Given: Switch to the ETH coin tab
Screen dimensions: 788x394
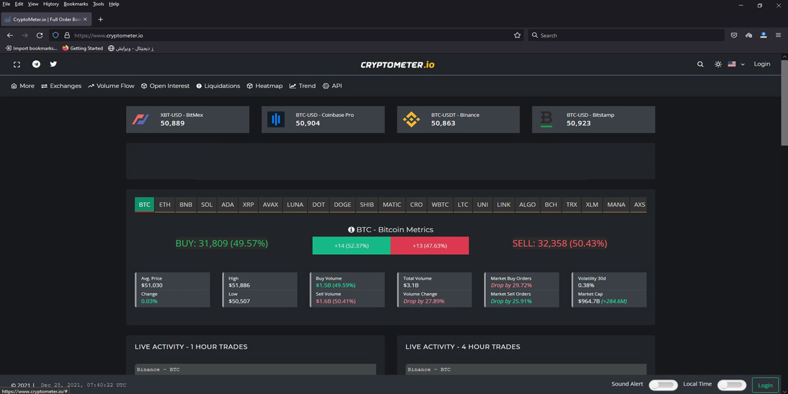Looking at the screenshot, I should point(164,204).
